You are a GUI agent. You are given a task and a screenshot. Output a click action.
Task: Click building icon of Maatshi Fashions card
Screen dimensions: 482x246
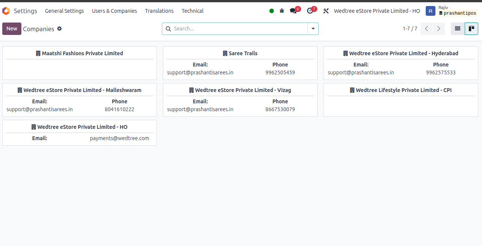pyautogui.click(x=38, y=53)
